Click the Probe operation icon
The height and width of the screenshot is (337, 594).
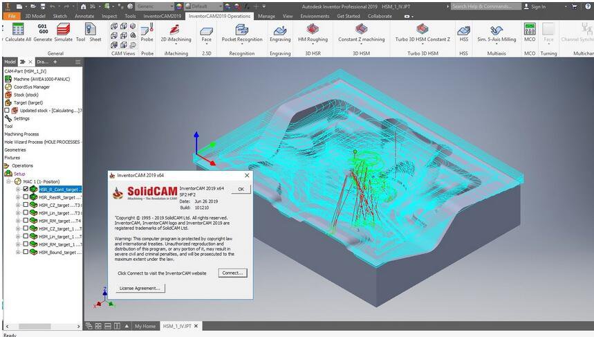147,29
